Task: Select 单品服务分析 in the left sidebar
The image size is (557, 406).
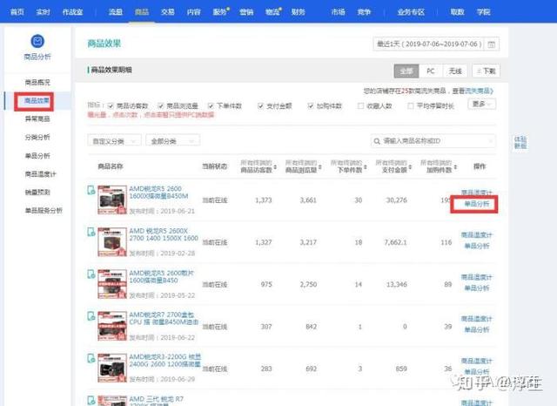Action: pyautogui.click(x=44, y=211)
